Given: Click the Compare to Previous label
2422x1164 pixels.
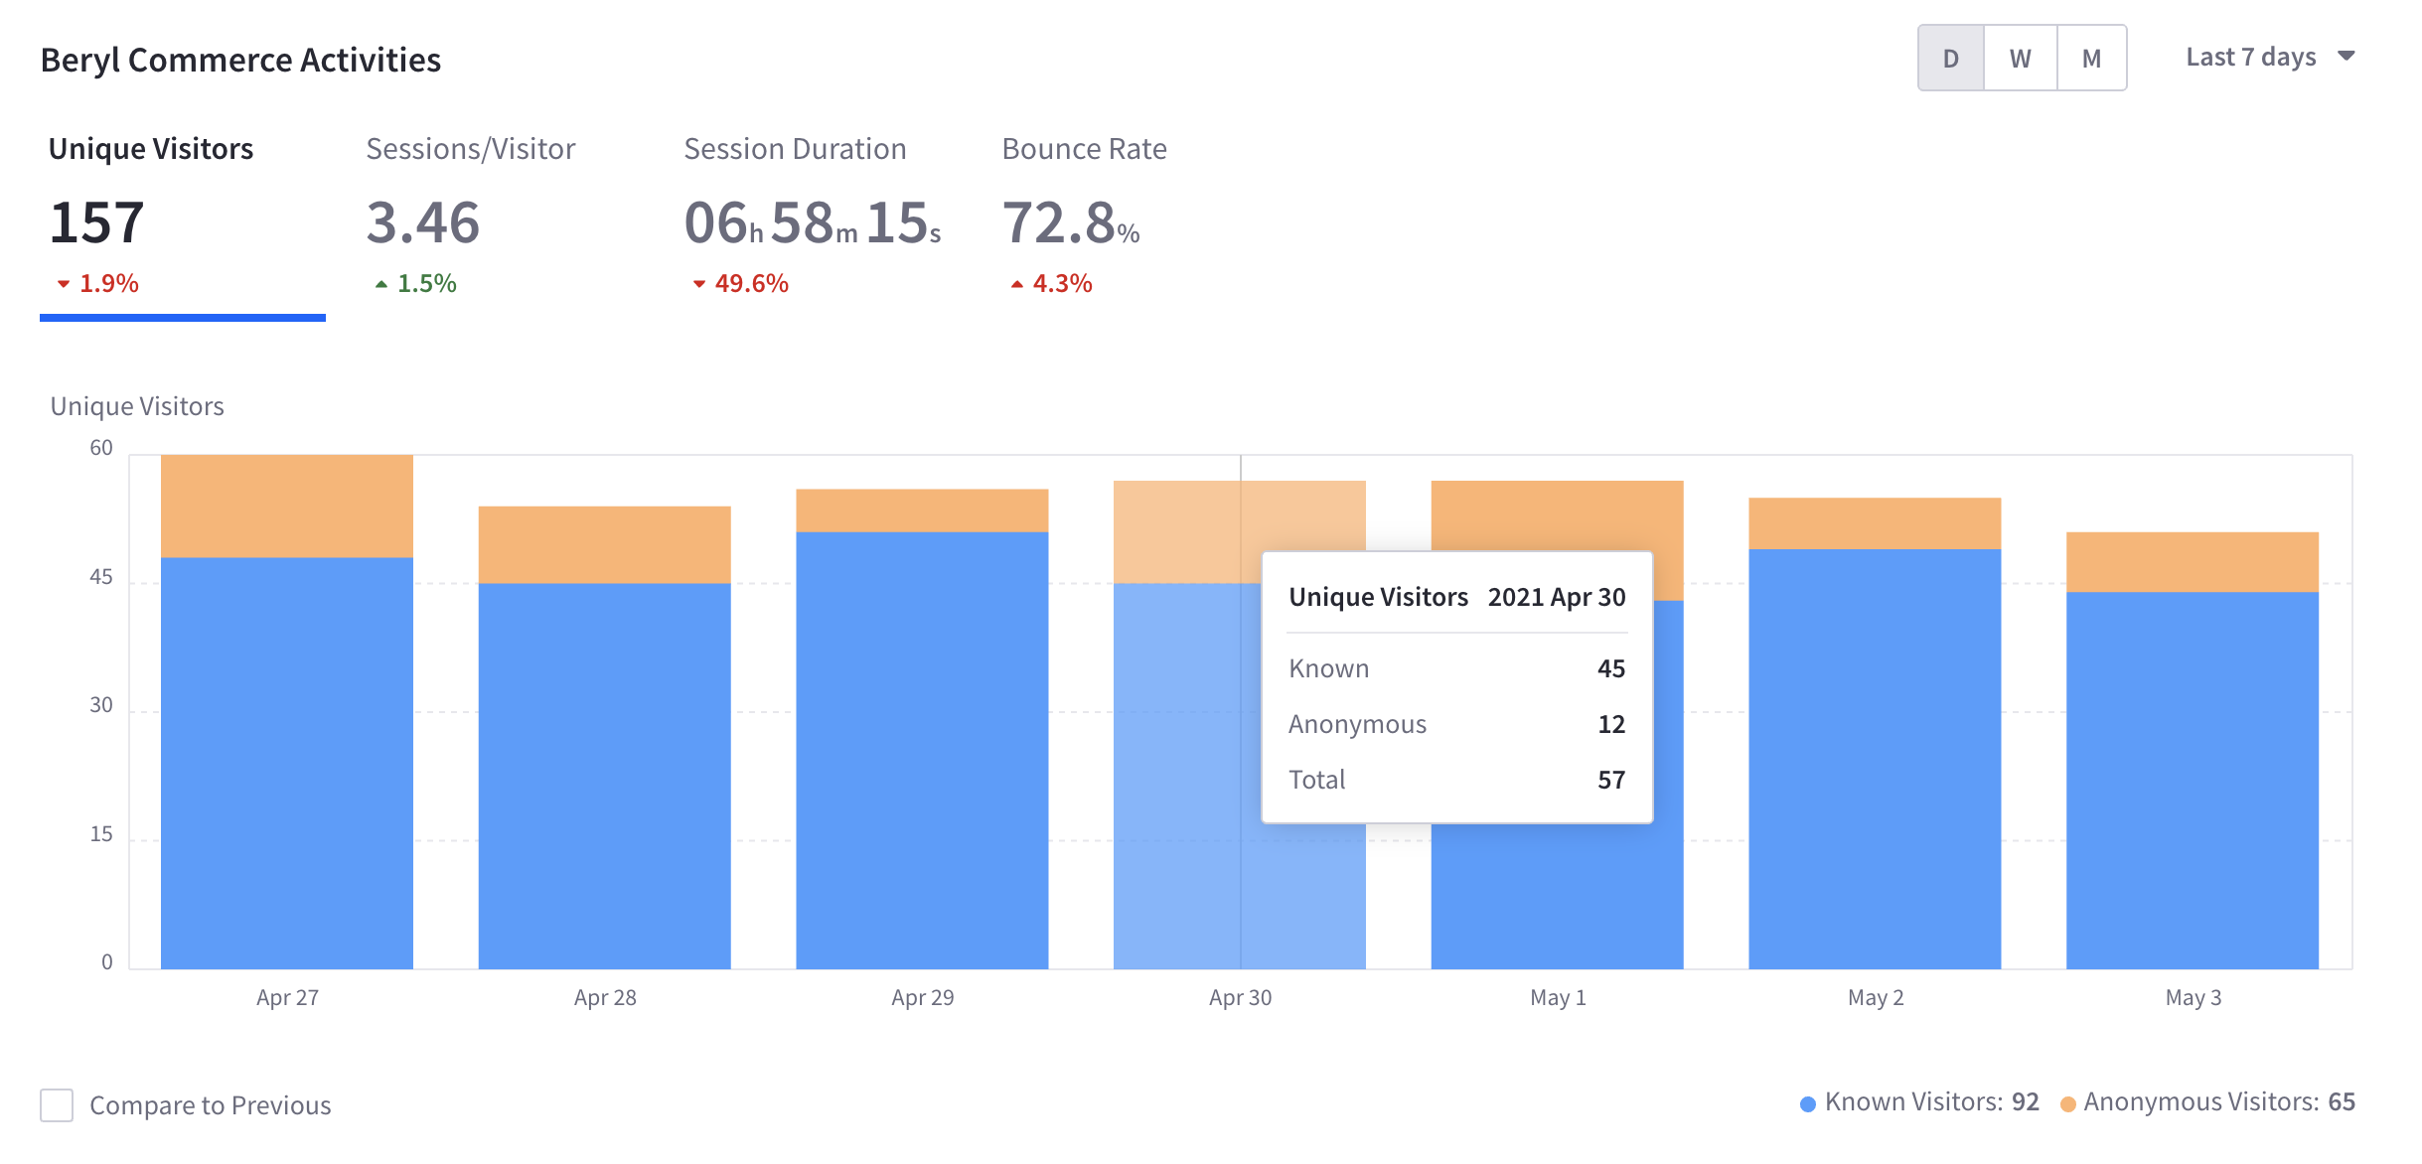Looking at the screenshot, I should (x=211, y=1105).
